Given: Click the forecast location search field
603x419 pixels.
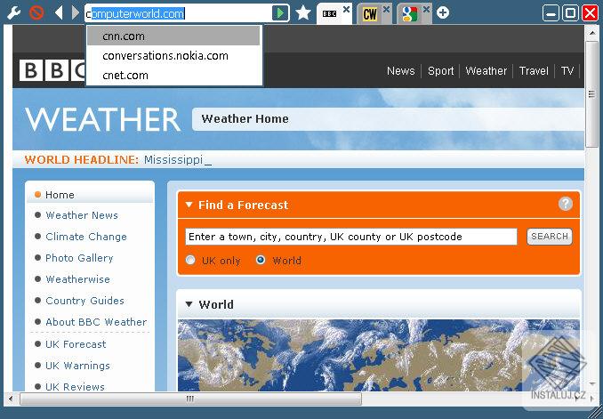Looking at the screenshot, I should 351,237.
